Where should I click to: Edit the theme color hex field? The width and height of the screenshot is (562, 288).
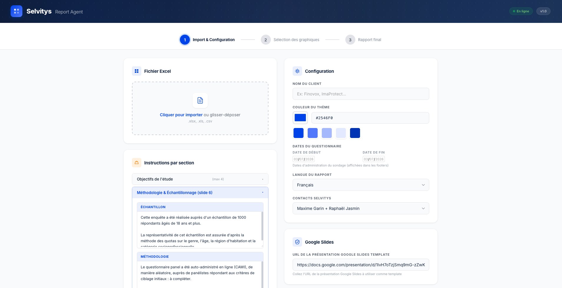[x=370, y=118]
